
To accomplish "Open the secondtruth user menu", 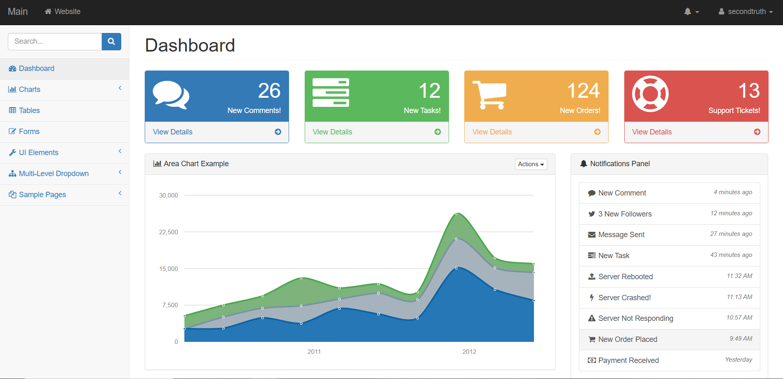I will pyautogui.click(x=745, y=12).
